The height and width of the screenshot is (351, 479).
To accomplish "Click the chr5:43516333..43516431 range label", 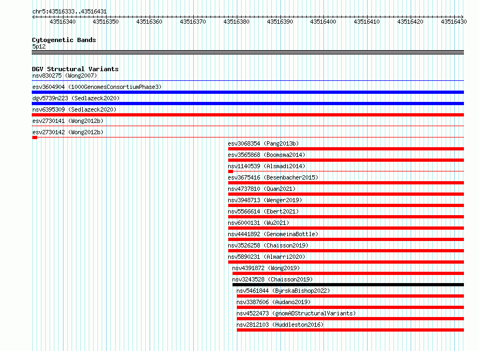I will (69, 12).
